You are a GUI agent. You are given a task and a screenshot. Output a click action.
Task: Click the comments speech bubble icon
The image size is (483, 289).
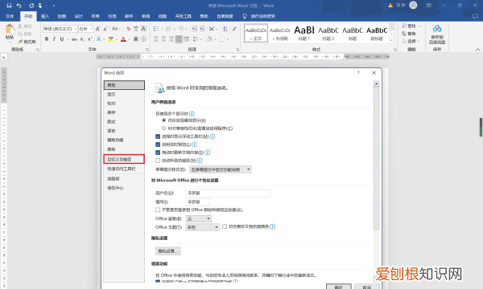(x=475, y=16)
